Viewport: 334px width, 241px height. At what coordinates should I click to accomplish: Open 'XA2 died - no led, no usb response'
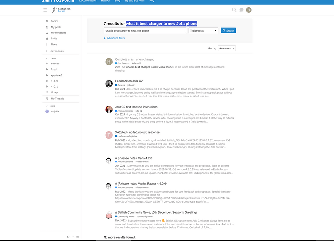point(137,132)
